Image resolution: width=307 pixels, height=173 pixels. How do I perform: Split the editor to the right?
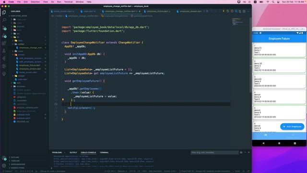[244, 12]
